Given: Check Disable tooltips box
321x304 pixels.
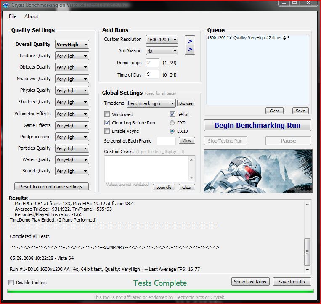Looking at the screenshot, I should [x=11, y=282].
